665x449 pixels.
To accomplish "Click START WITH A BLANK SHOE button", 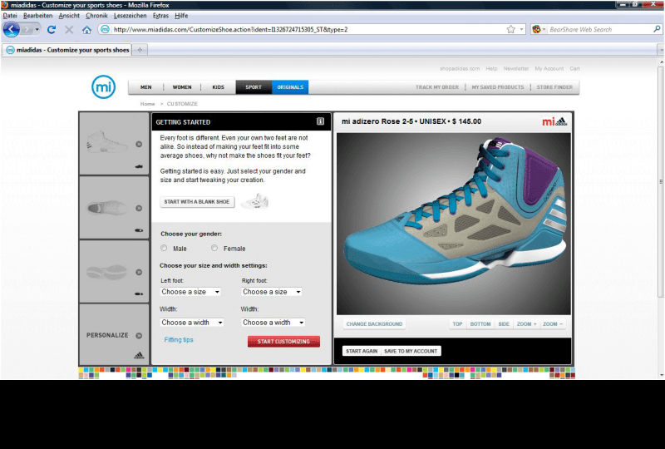I will point(197,201).
